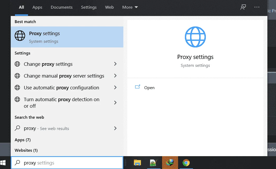Image resolution: width=276 pixels, height=169 pixels.
Task: Open Google Chrome from the taskbar
Action: (186, 163)
